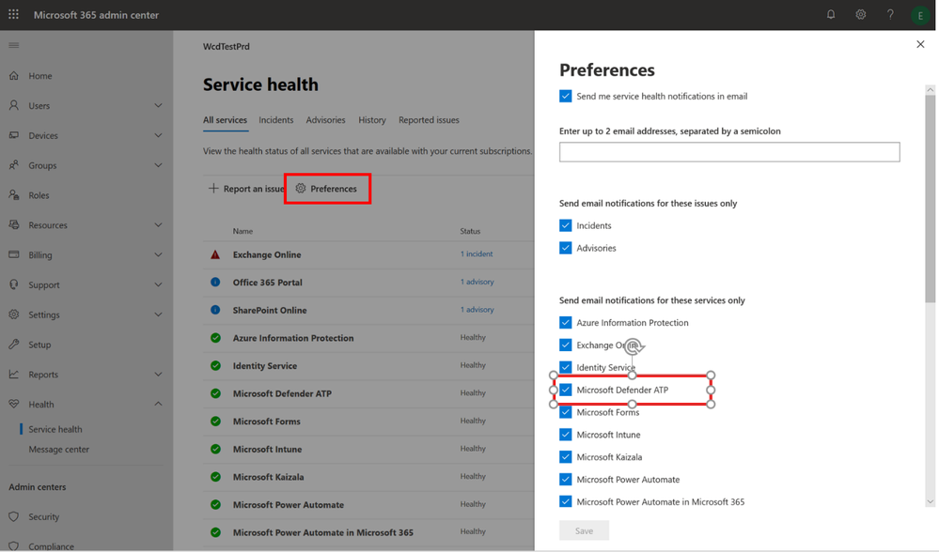The width and height of the screenshot is (939, 552).
Task: Click the Billing card icon
Action: point(14,254)
